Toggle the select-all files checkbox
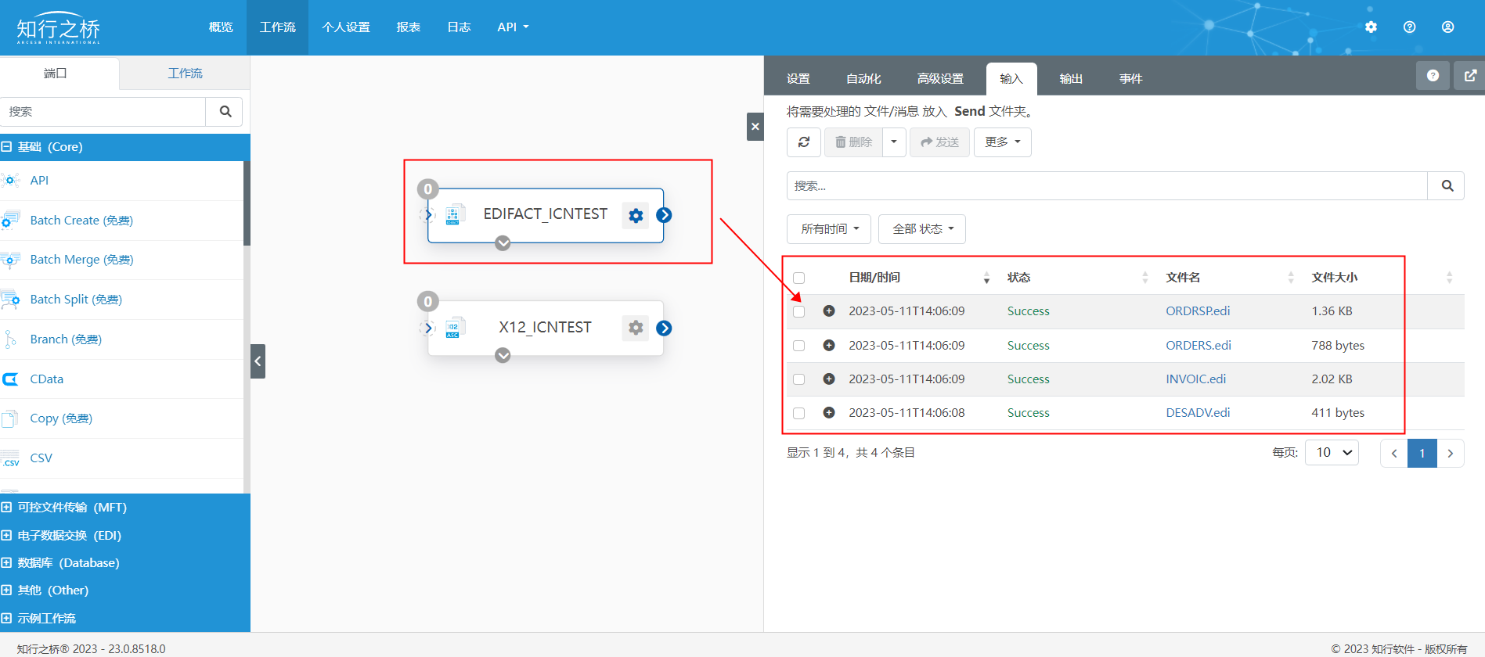1485x657 pixels. pos(798,278)
